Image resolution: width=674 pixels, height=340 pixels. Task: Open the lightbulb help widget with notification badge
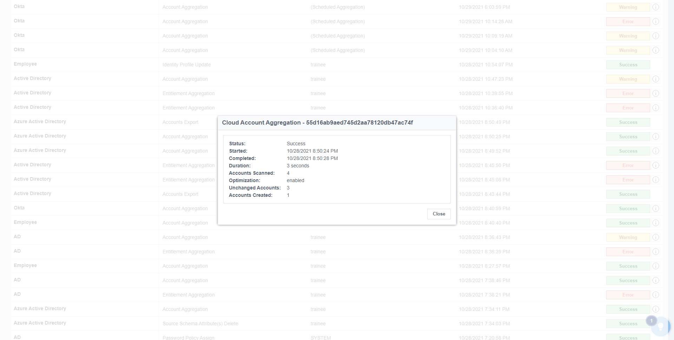click(660, 327)
